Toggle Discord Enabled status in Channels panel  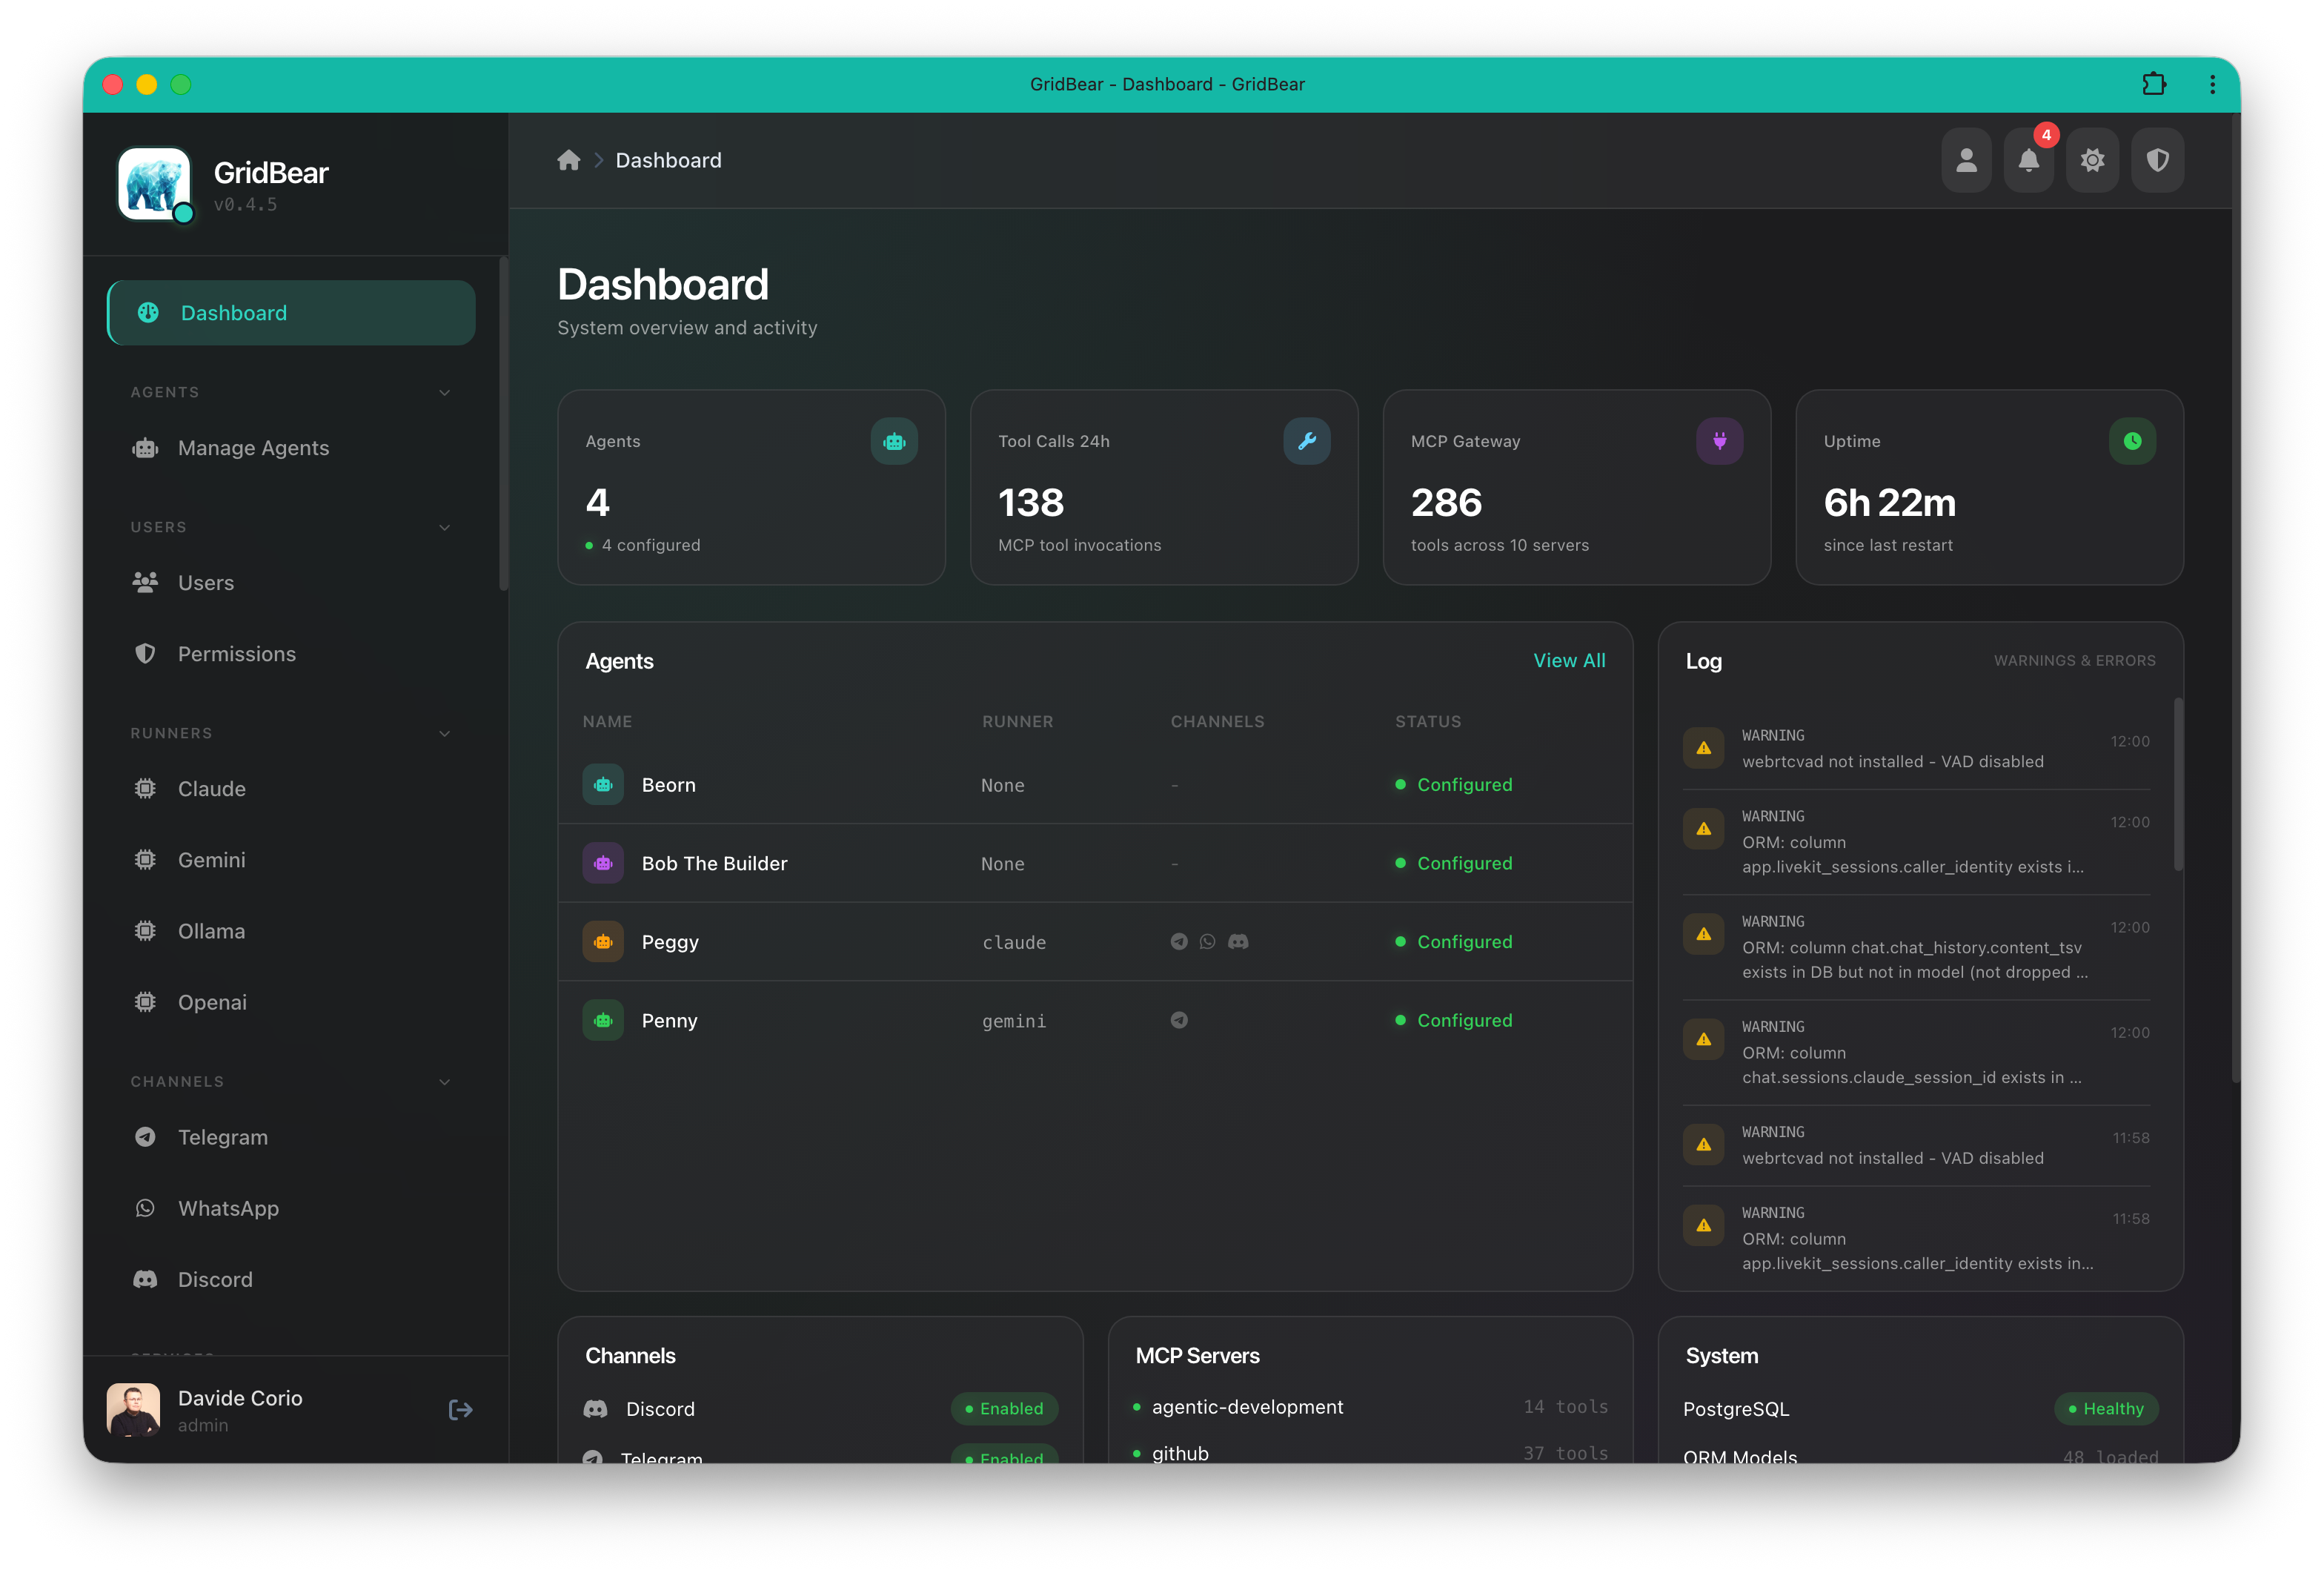(x=1004, y=1408)
